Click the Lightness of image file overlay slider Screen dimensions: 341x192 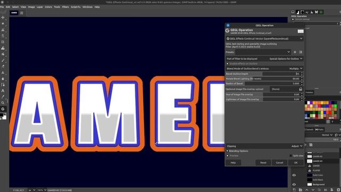click(x=263, y=100)
